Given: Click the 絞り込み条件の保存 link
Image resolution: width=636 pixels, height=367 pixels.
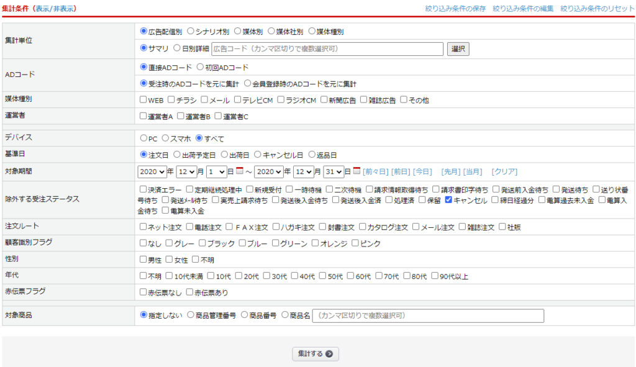Looking at the screenshot, I should click(455, 9).
